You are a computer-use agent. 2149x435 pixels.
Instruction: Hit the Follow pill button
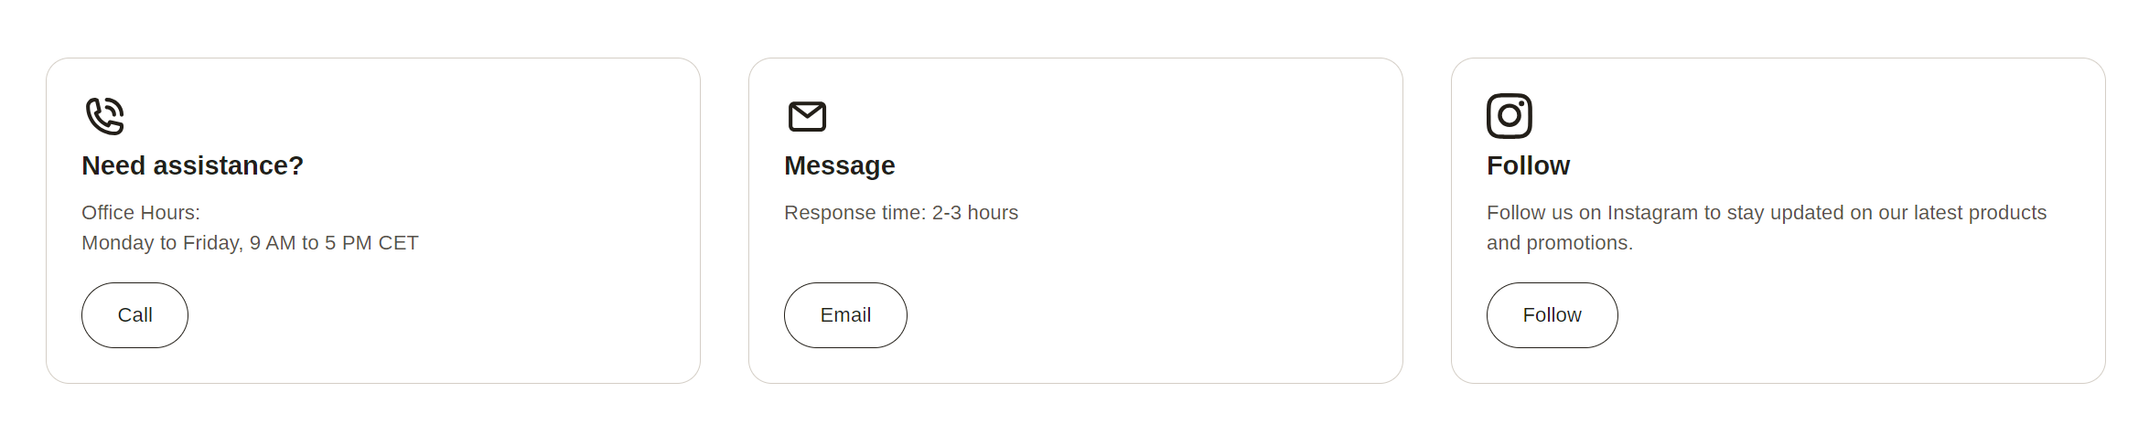click(1552, 315)
